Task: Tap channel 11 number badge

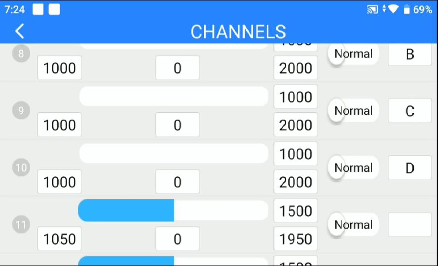Action: pos(21,225)
